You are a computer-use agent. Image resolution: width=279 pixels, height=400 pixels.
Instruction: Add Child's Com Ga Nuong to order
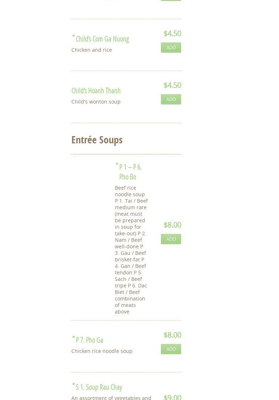[171, 47]
